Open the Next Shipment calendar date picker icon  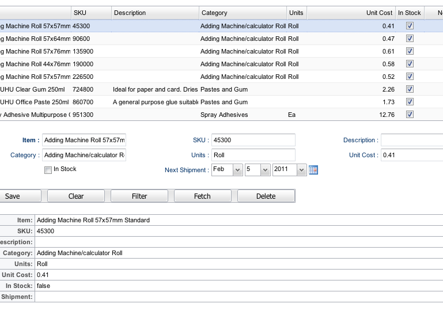tap(313, 170)
